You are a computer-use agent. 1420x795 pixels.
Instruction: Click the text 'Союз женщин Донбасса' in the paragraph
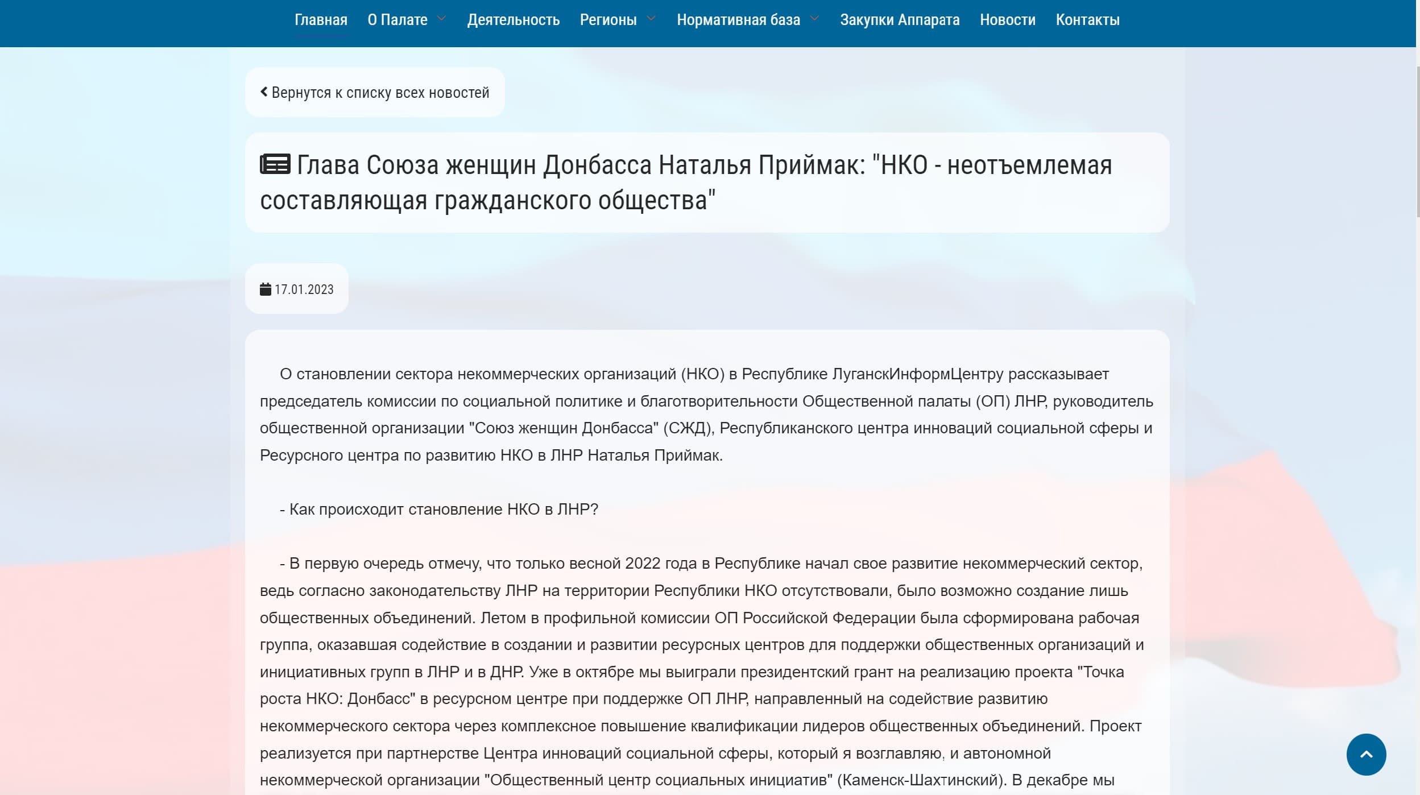(x=564, y=428)
